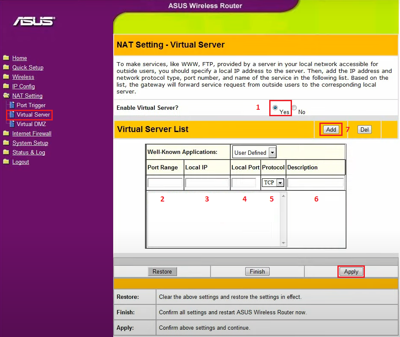The width and height of the screenshot is (400, 337).
Task: Select Yes to enable Virtual Server
Action: coord(275,108)
